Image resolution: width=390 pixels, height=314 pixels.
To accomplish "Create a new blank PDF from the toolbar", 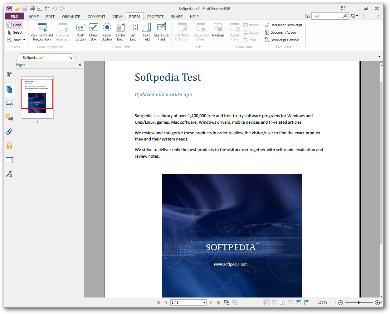I will [47, 9].
